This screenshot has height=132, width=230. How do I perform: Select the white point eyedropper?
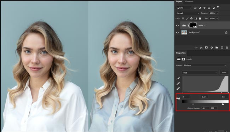[x=178, y=89]
